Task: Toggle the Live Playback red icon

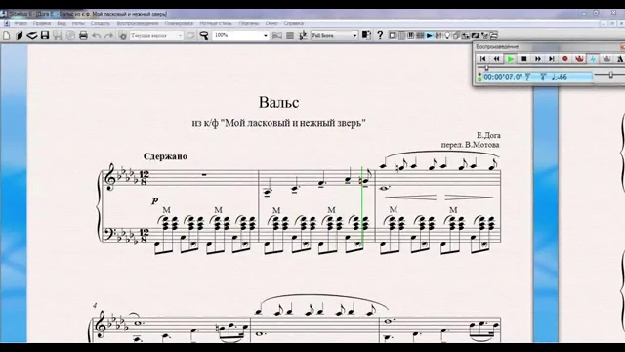Action: (580, 58)
